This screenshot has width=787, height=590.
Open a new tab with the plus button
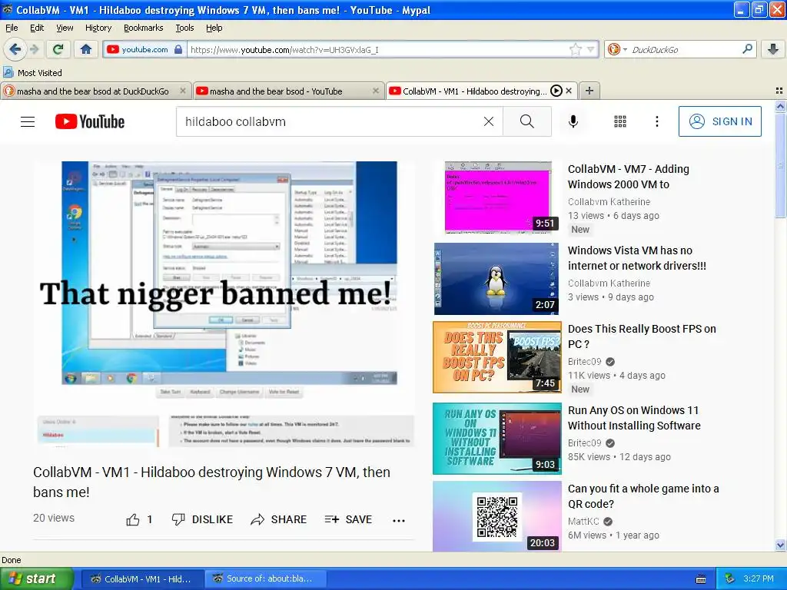click(x=589, y=91)
